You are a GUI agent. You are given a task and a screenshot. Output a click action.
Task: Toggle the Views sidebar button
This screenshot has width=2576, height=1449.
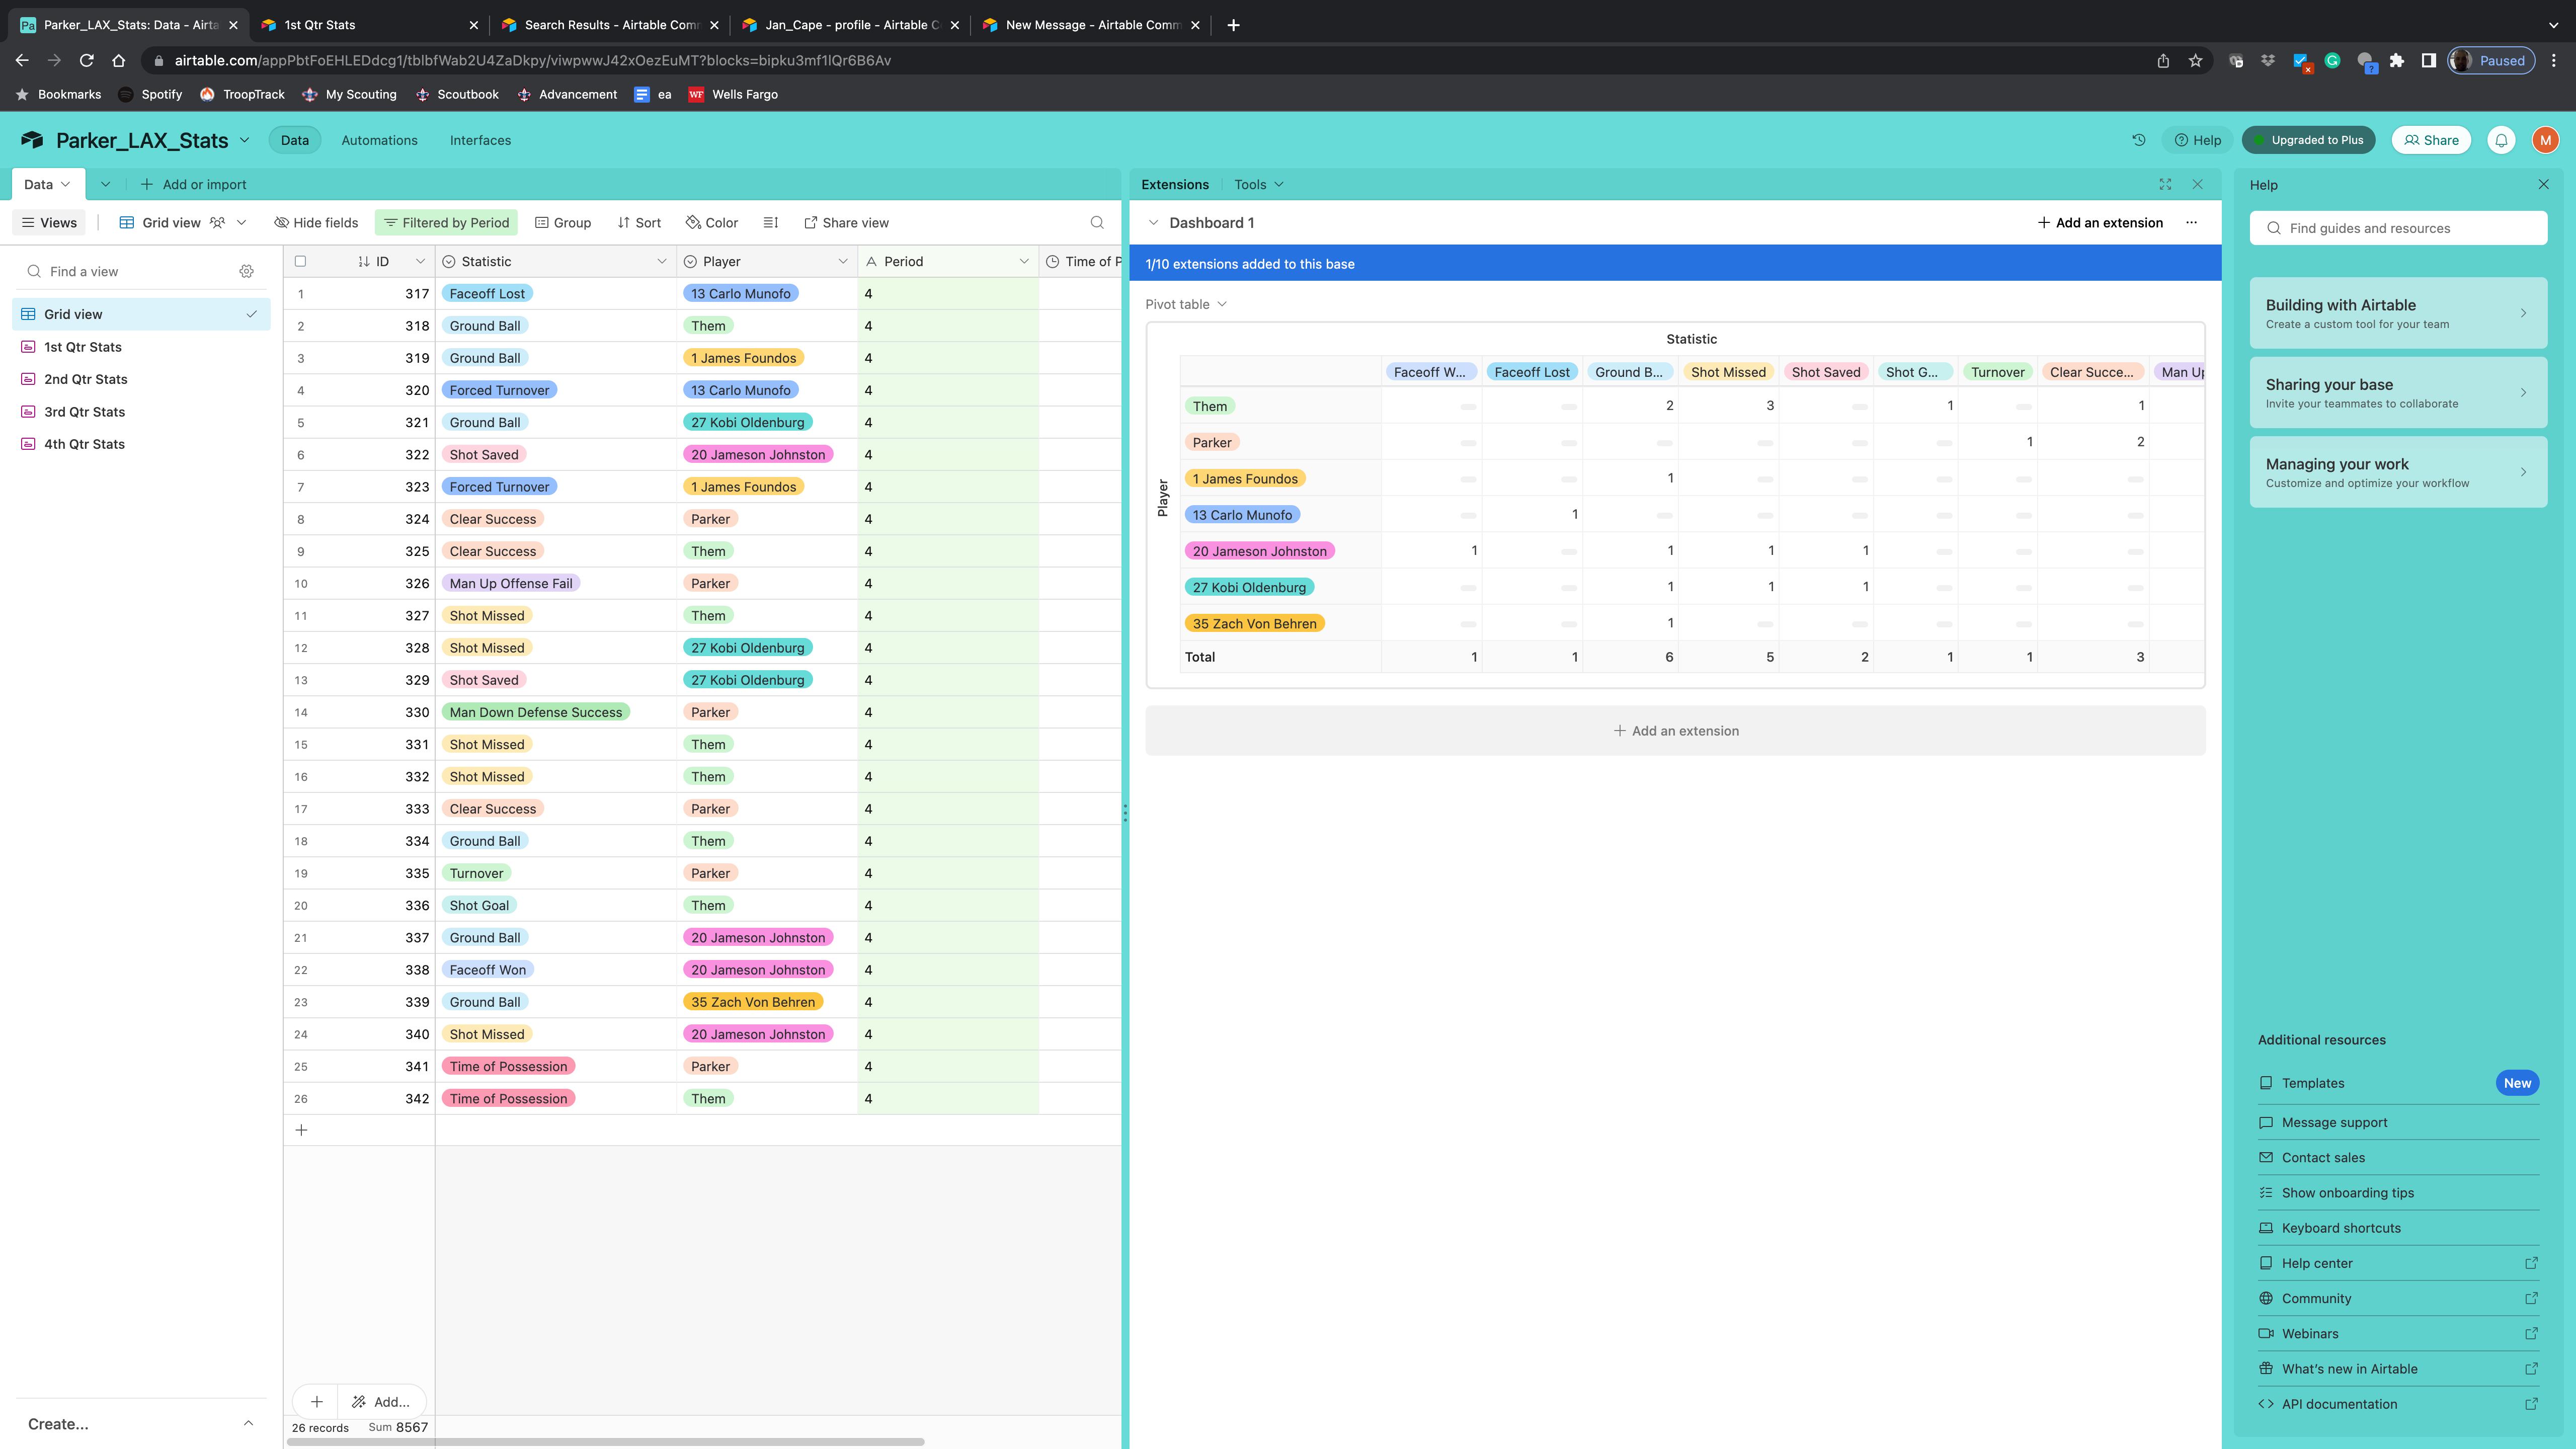tap(49, 223)
